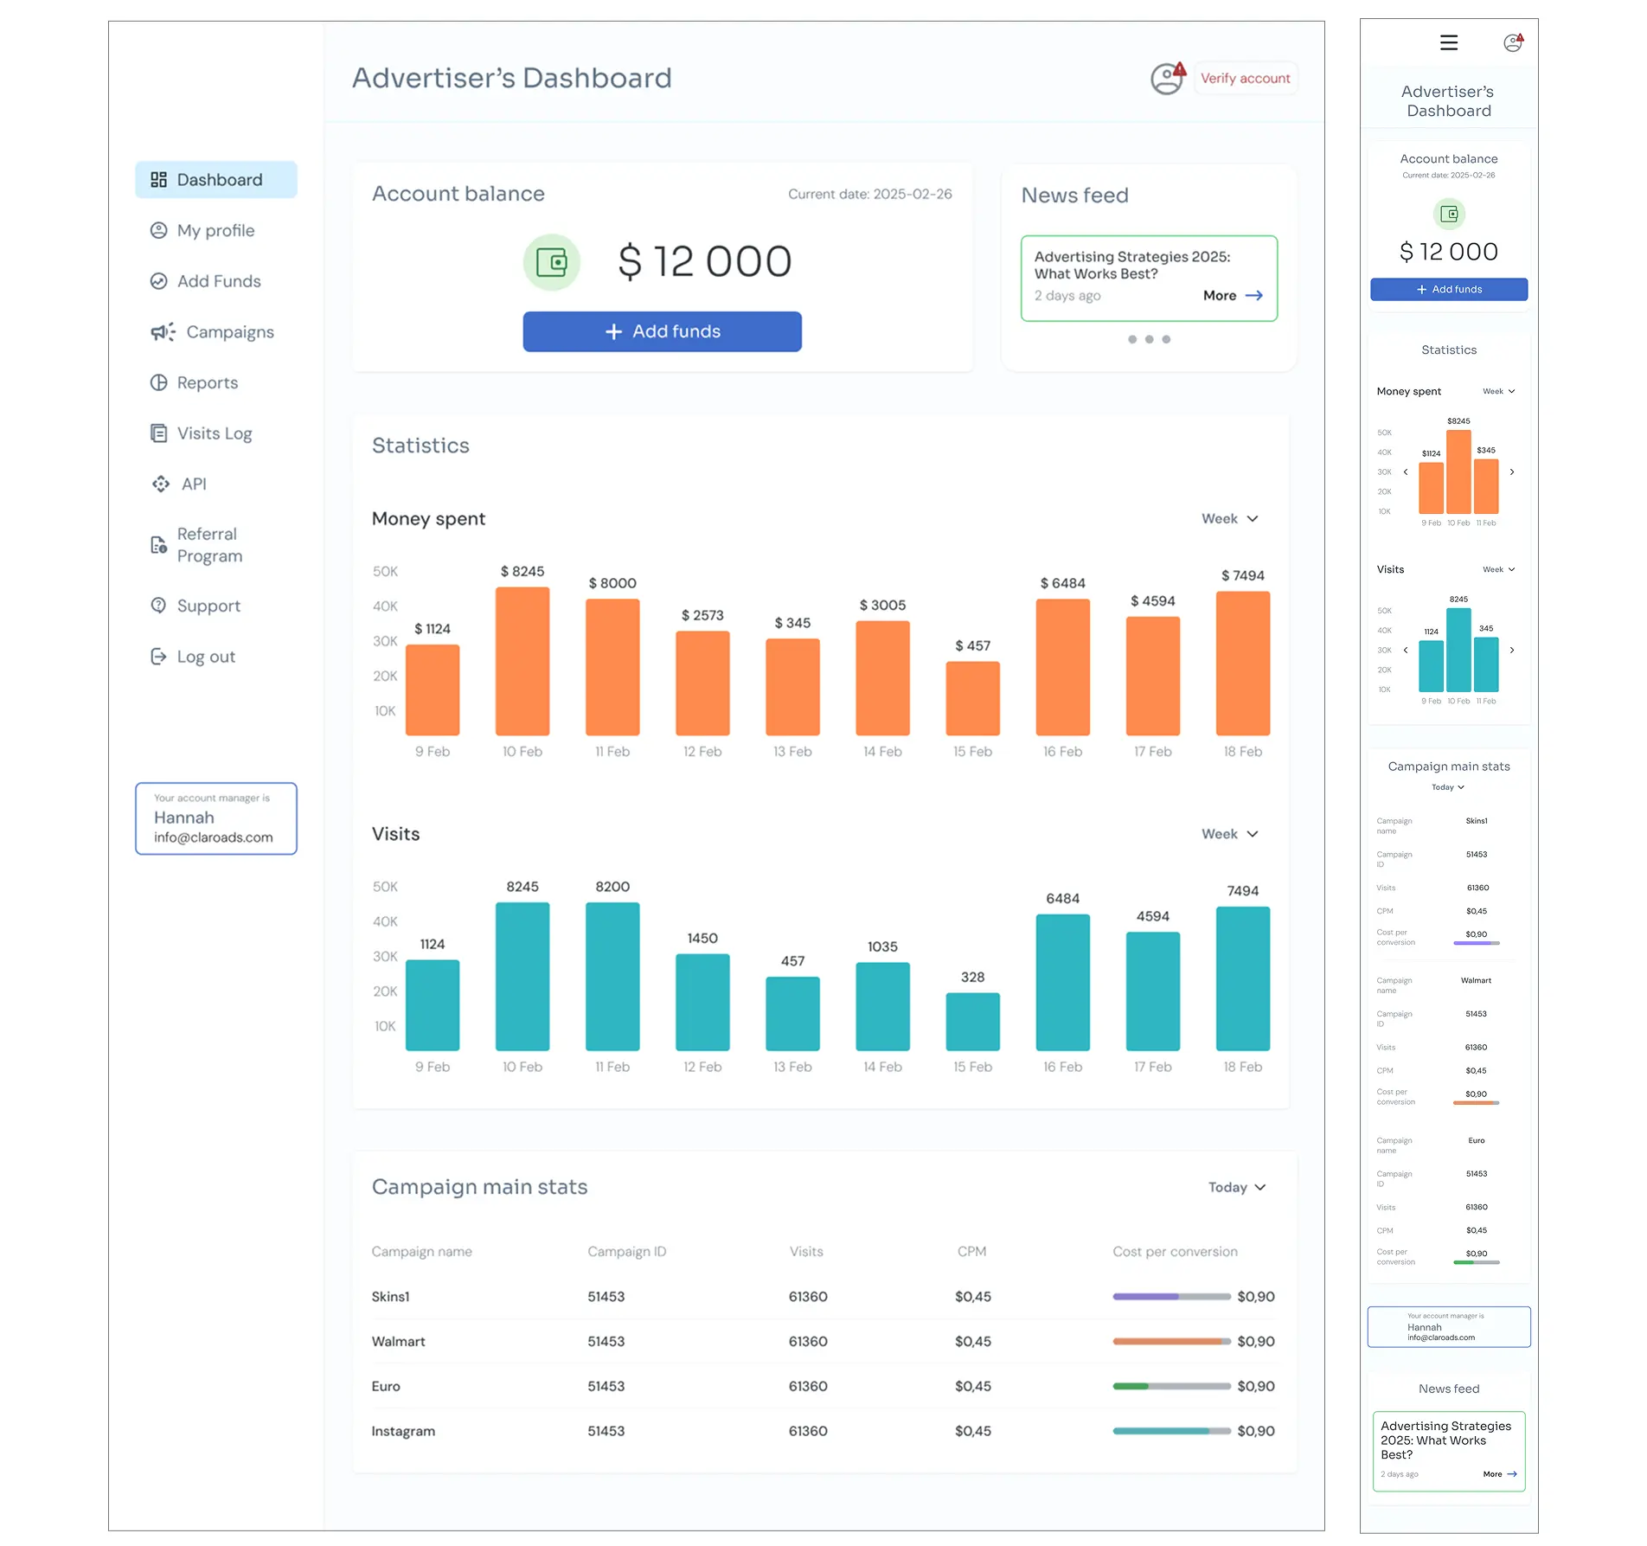Click the Verify account button
Viewport: 1647px width, 1546px height.
coord(1246,78)
